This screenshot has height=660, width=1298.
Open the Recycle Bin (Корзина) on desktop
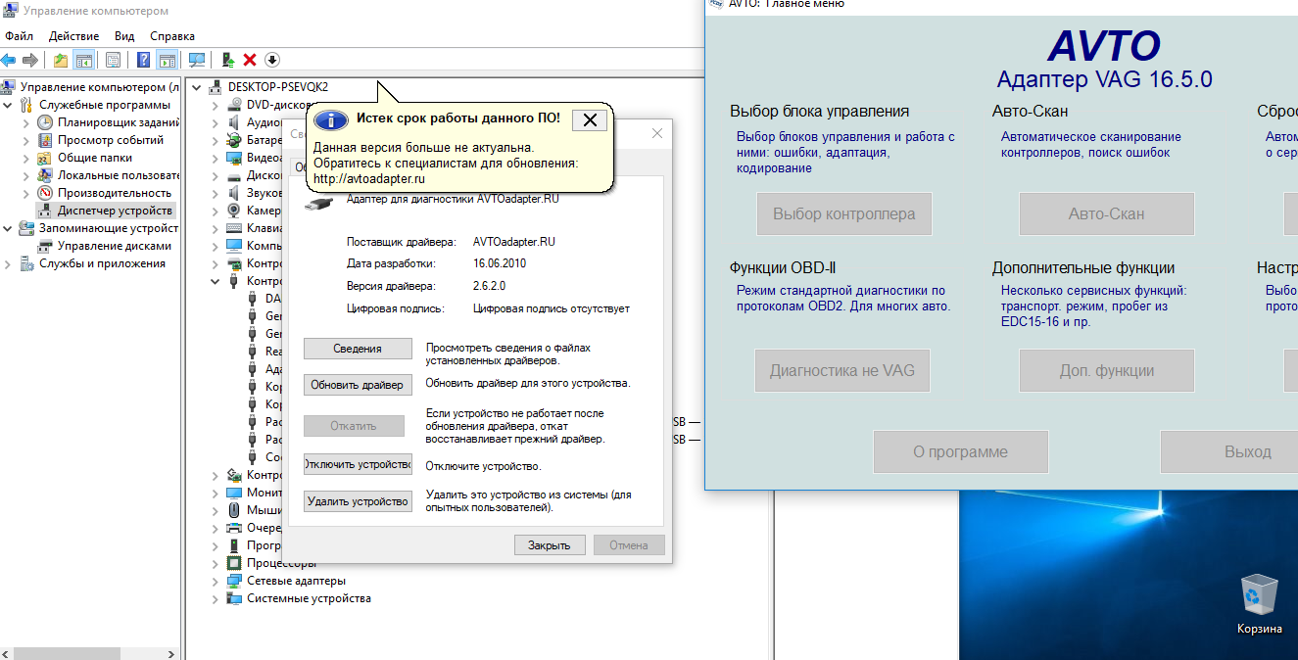tap(1258, 595)
